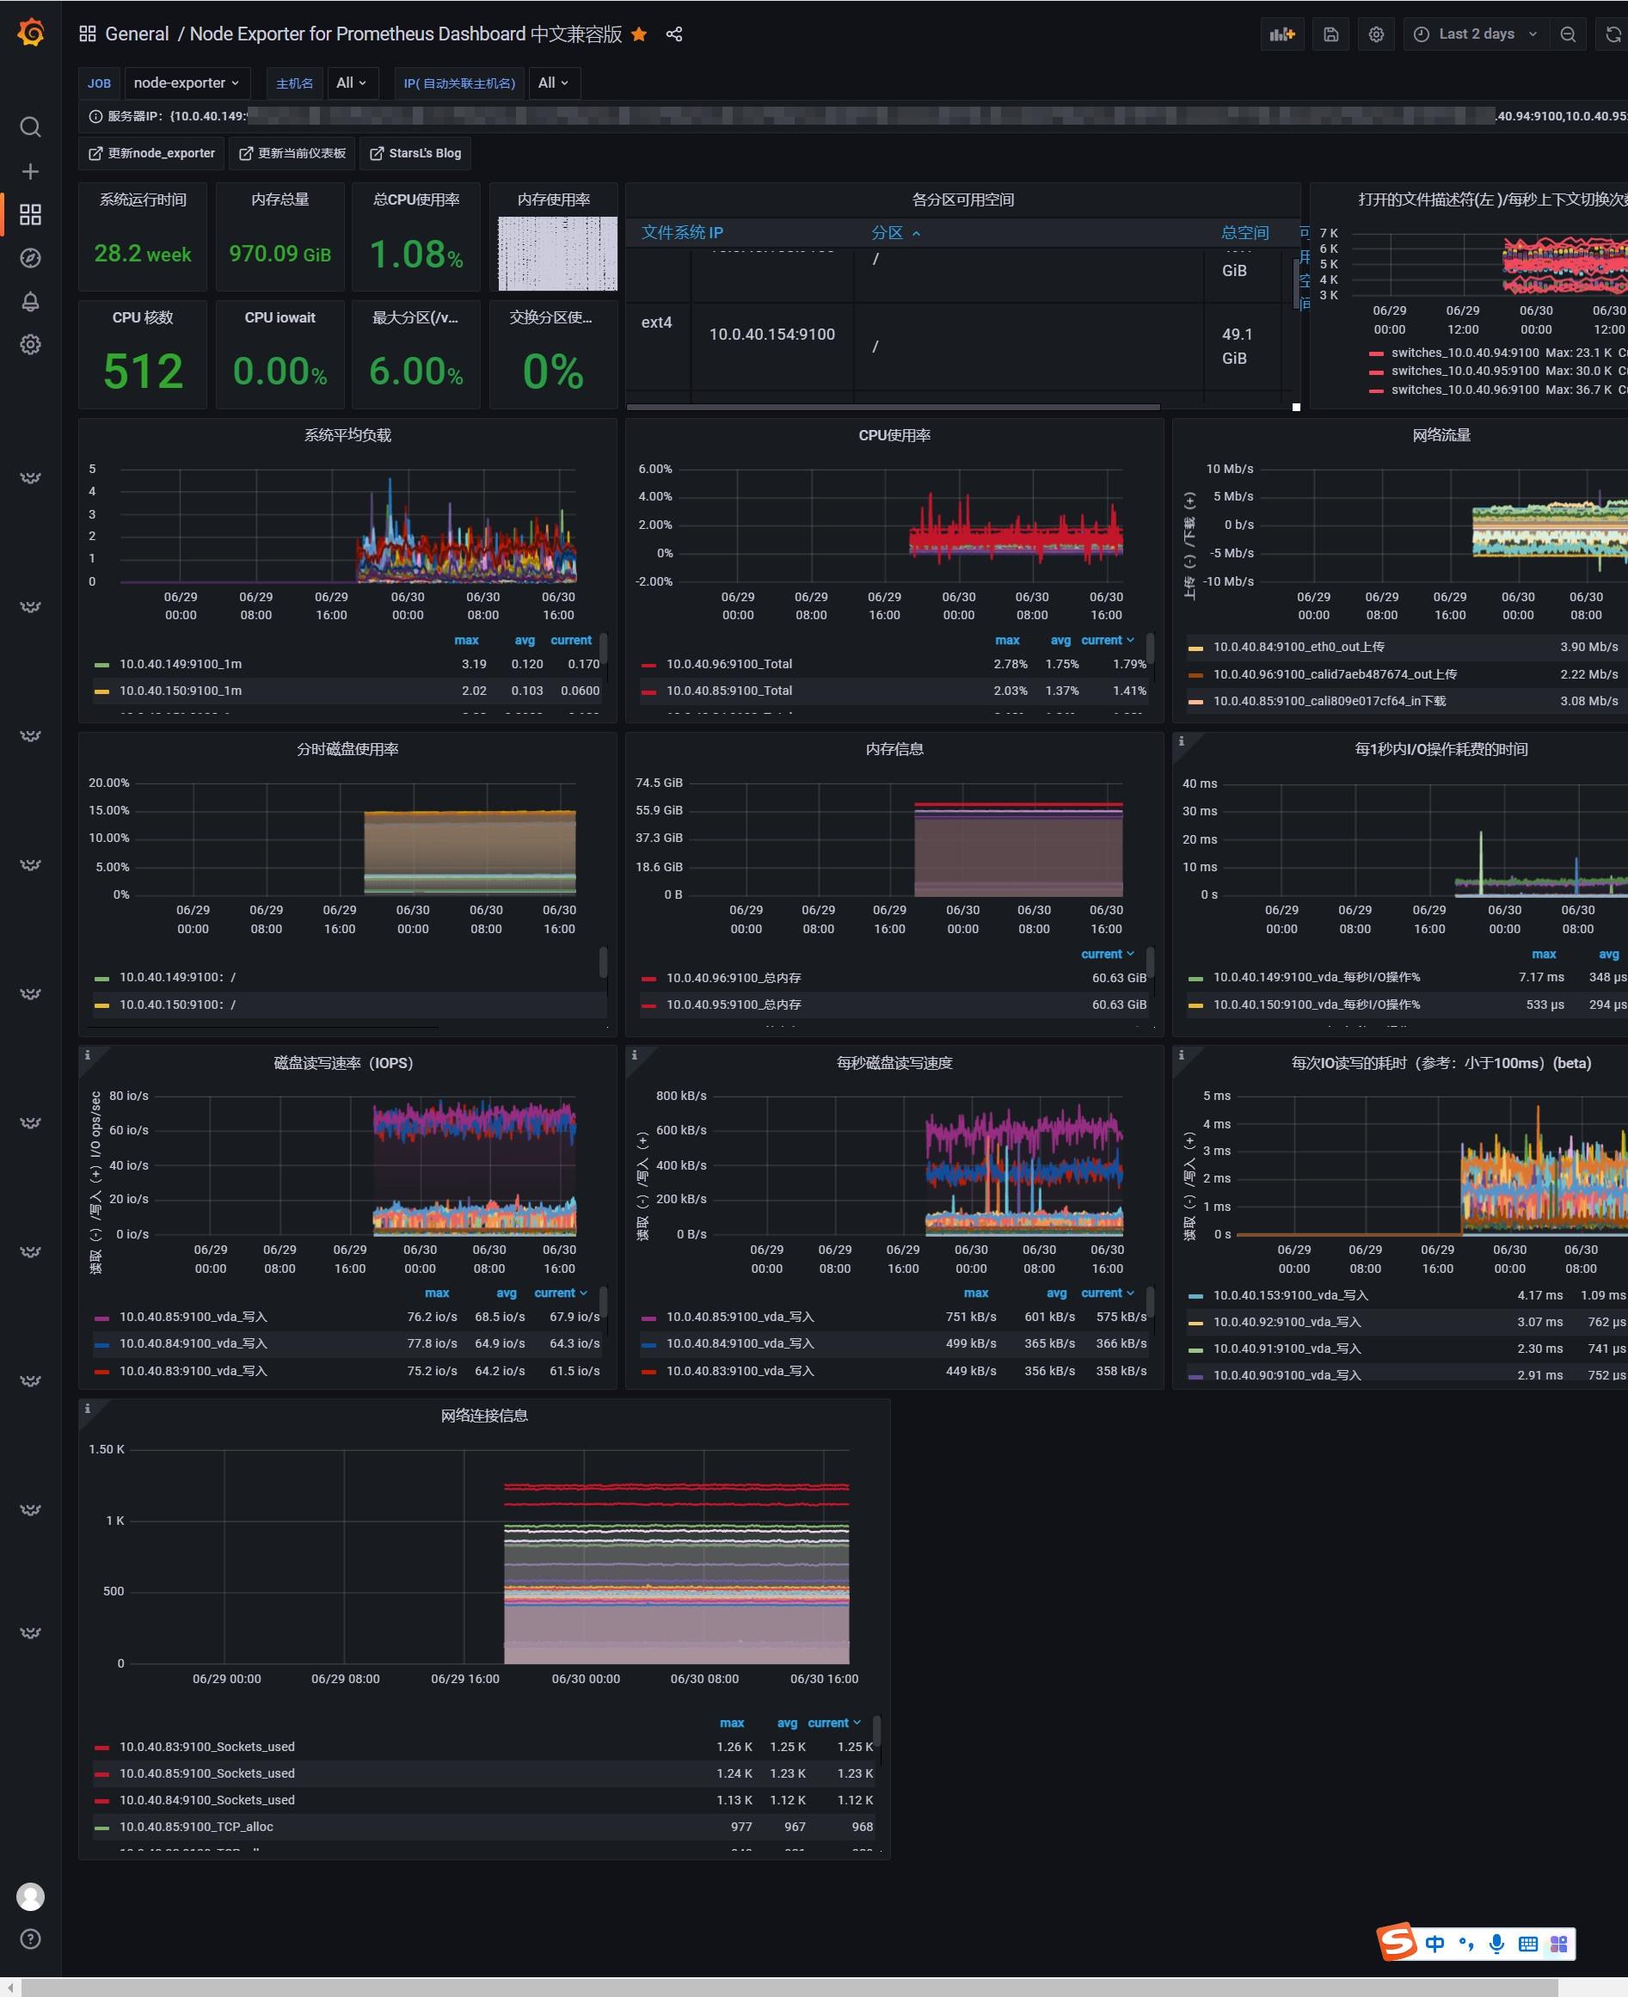Toggle series 10.0.40.83:9100_Sockets_used visibility

point(206,1747)
